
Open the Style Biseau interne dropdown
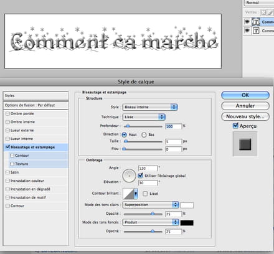coord(150,107)
